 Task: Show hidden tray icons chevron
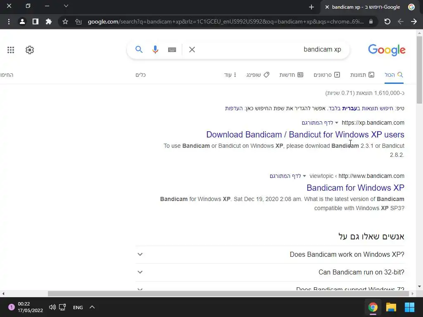coord(92,307)
